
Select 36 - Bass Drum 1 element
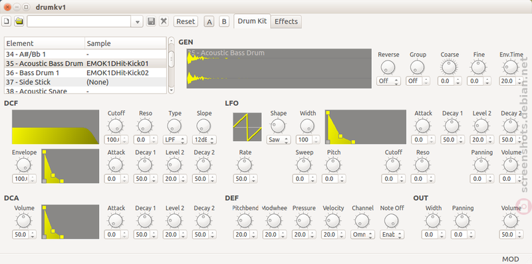click(85, 72)
